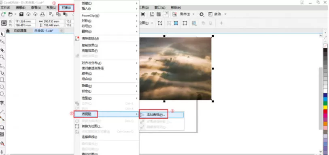Pick the black palette swatch
The width and height of the screenshot is (329, 155).
click(325, 50)
